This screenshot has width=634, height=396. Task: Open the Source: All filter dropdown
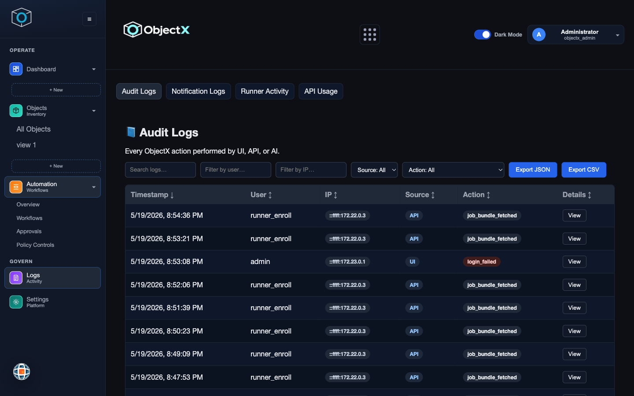tap(374, 170)
